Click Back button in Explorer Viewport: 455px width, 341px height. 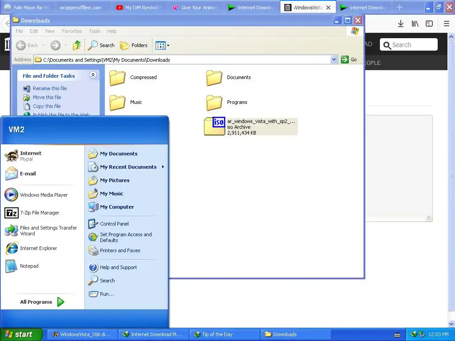(x=27, y=46)
